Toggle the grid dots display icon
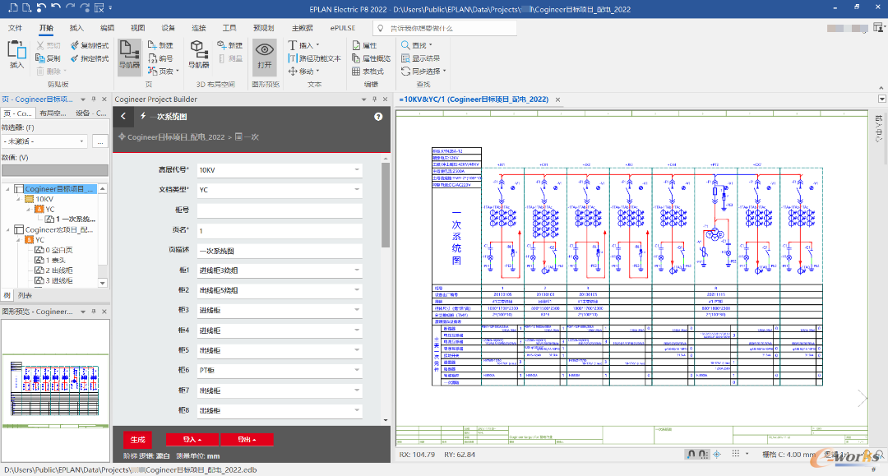The height and width of the screenshot is (476, 888). [x=735, y=454]
